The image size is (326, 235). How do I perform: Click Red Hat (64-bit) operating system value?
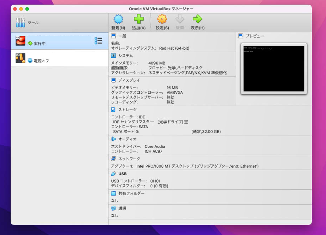click(x=174, y=48)
